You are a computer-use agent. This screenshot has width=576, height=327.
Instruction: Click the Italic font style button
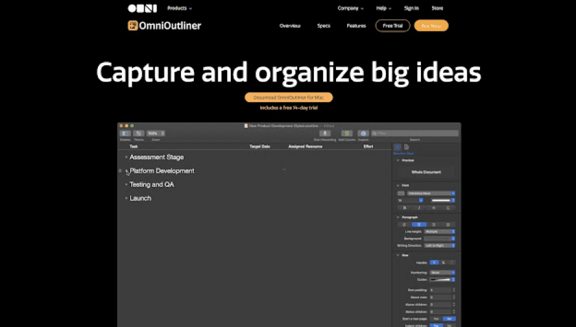pyautogui.click(x=419, y=208)
